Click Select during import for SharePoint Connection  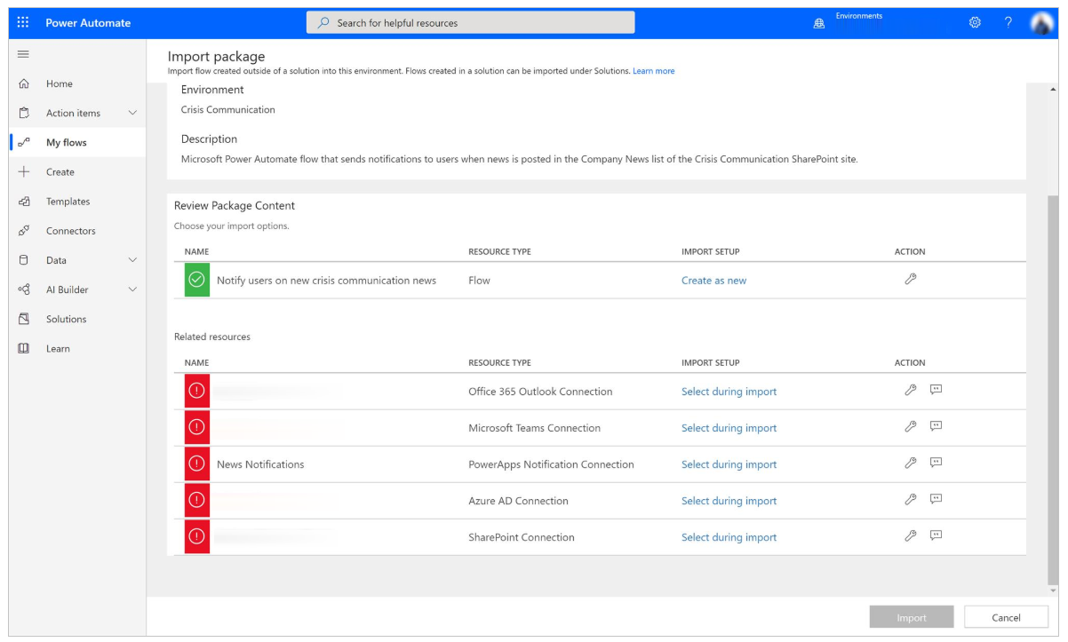pos(729,537)
